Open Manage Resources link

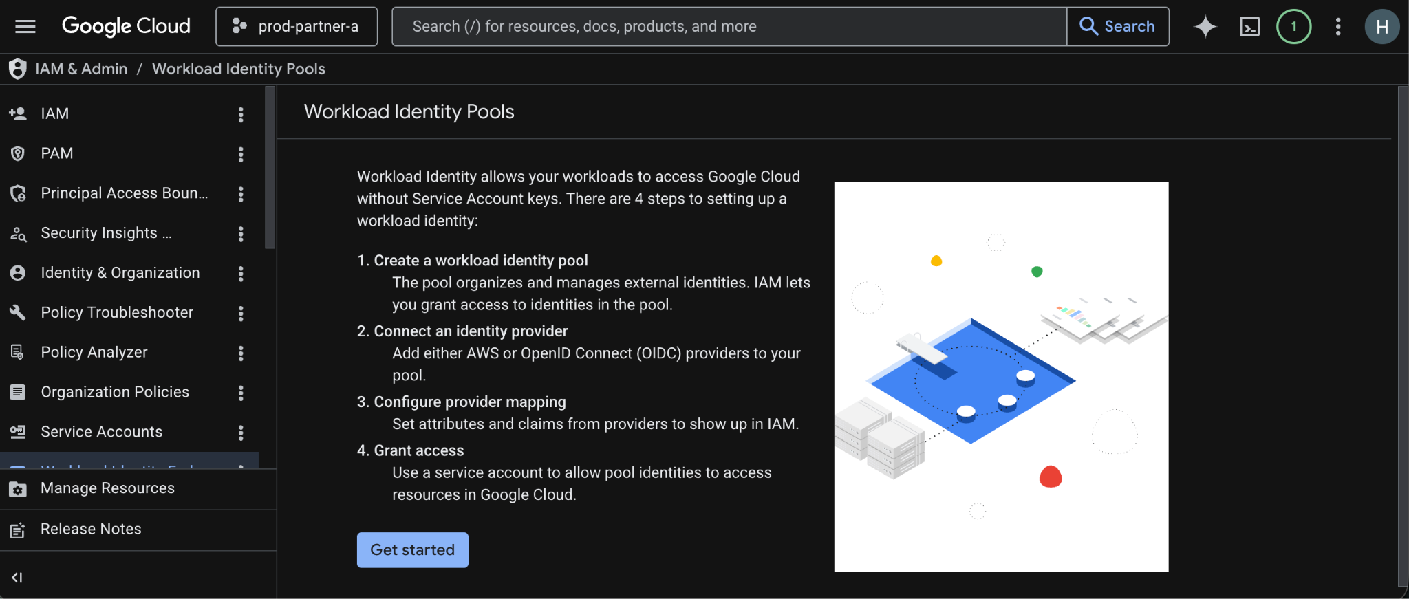pyautogui.click(x=138, y=489)
